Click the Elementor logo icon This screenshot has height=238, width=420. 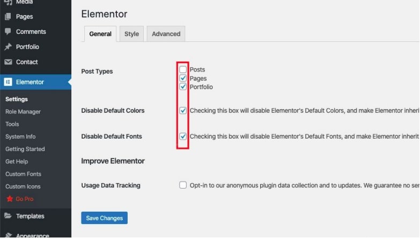pos(8,82)
